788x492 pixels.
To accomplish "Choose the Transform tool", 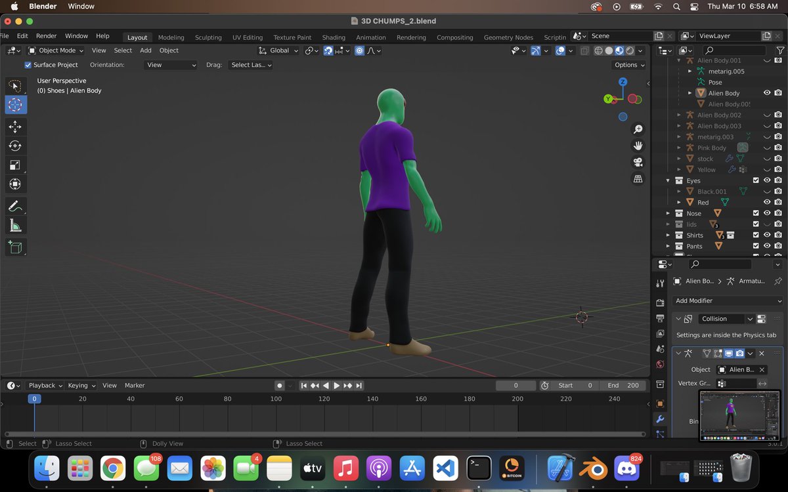I will click(x=16, y=184).
